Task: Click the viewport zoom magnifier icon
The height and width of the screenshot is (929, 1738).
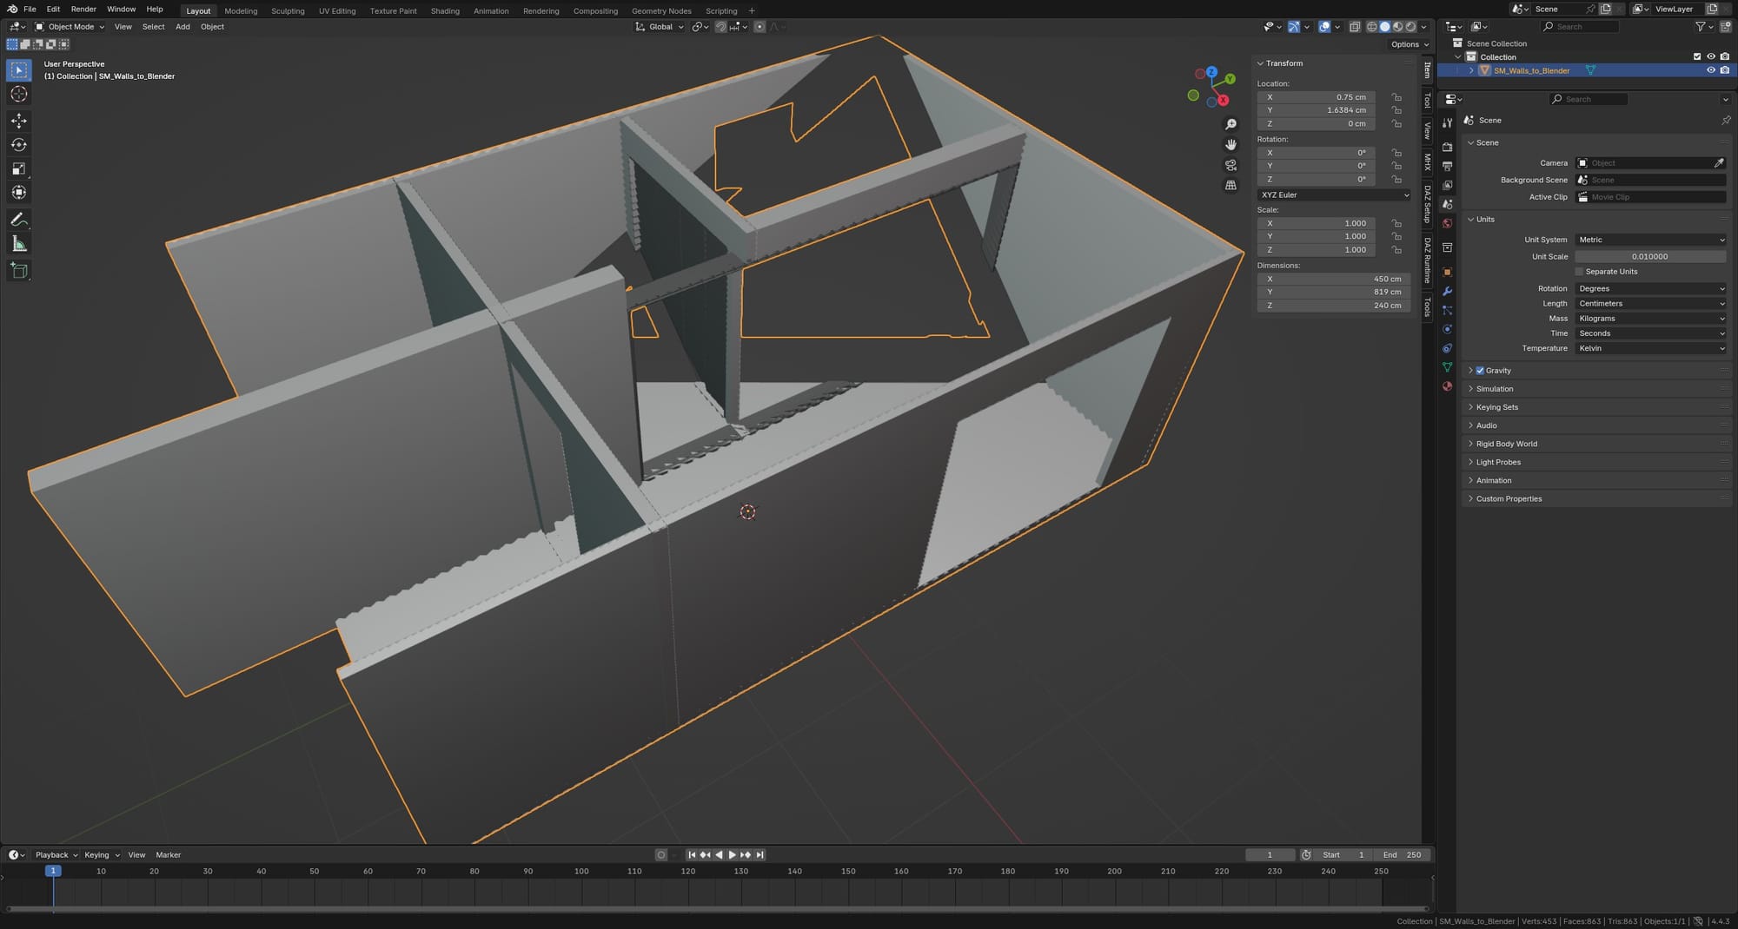Action: coord(1231,125)
